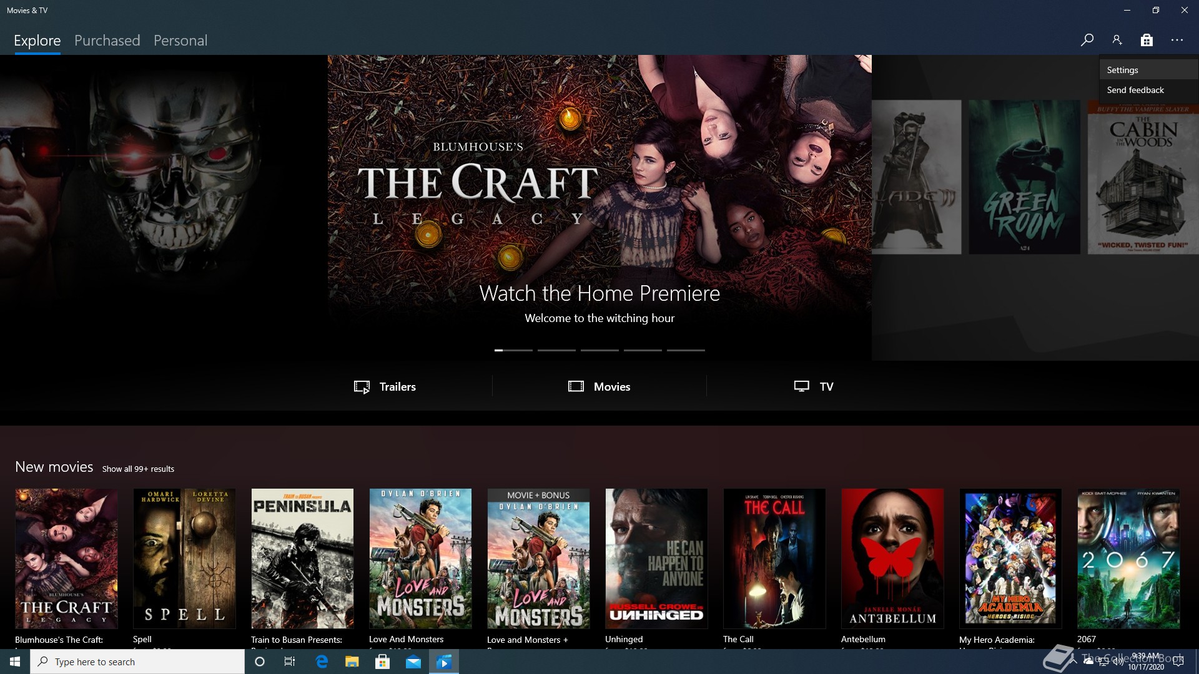
Task: Click 'Train to Busan Presents:' title text
Action: click(297, 640)
